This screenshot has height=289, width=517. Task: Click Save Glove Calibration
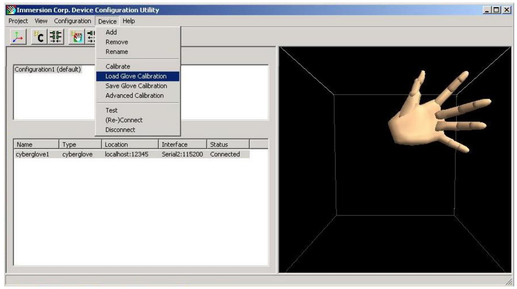click(x=138, y=86)
